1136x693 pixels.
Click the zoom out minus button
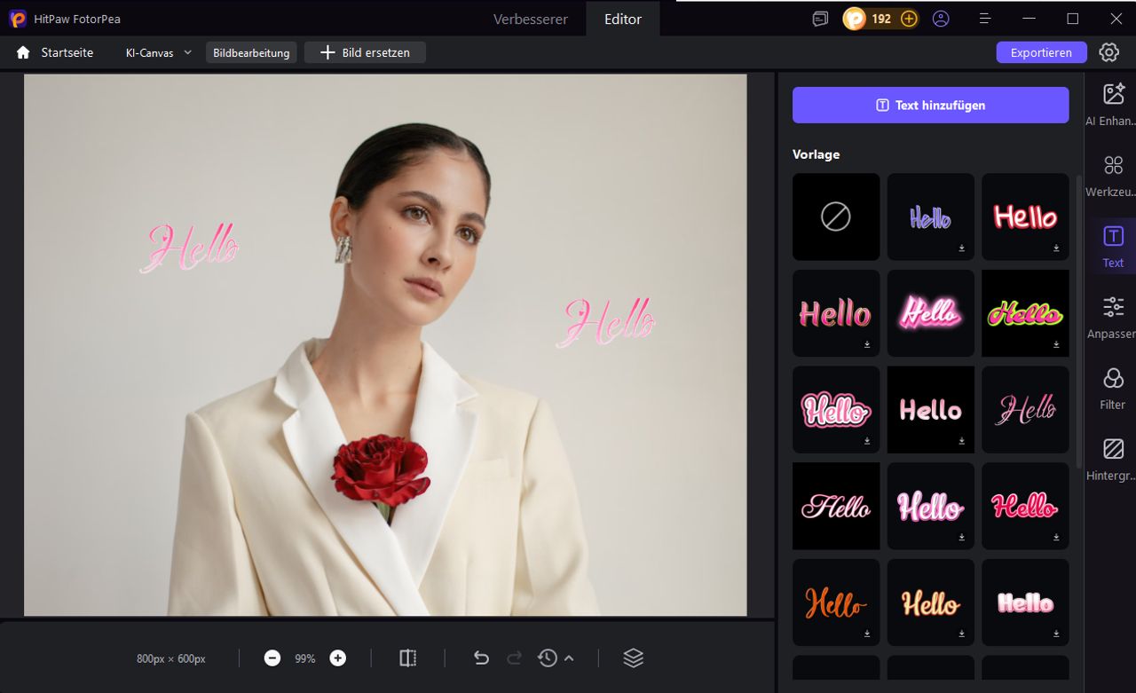click(272, 658)
